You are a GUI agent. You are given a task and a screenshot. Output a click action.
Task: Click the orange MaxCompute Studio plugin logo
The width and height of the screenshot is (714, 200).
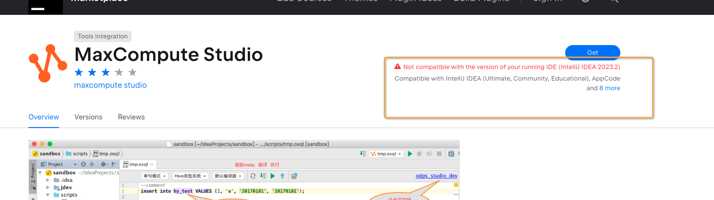coord(48,63)
